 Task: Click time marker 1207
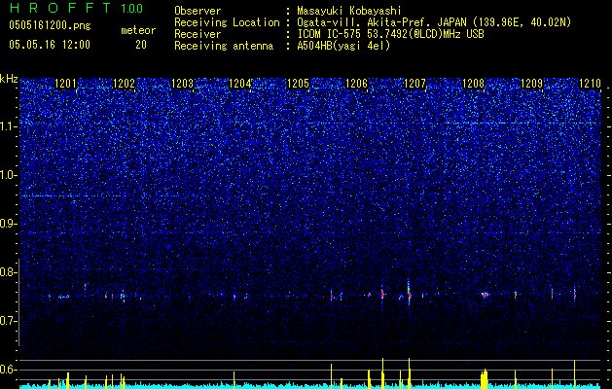pos(414,84)
